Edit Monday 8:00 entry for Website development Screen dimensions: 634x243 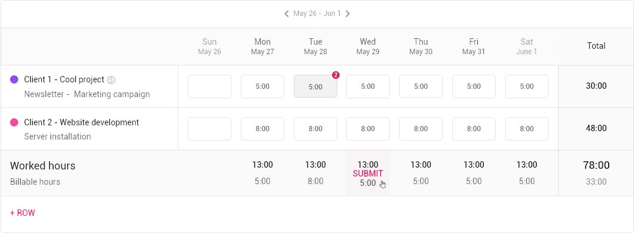pyautogui.click(x=263, y=129)
